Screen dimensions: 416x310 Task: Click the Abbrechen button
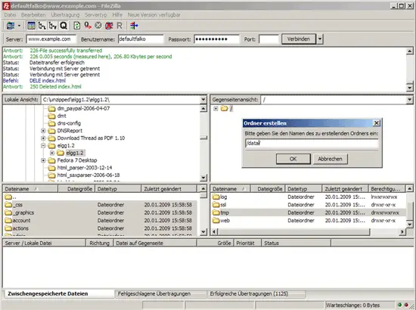click(330, 159)
